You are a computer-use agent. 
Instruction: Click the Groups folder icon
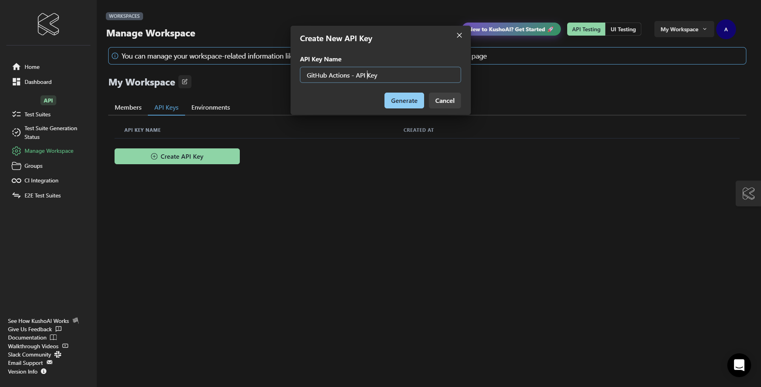click(x=16, y=166)
